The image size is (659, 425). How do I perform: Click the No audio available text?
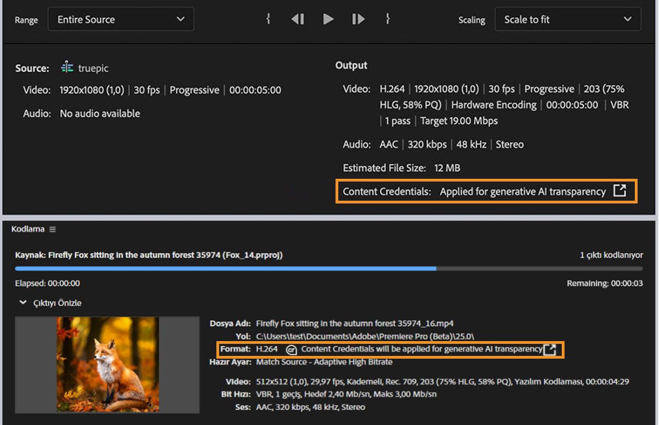coord(100,114)
